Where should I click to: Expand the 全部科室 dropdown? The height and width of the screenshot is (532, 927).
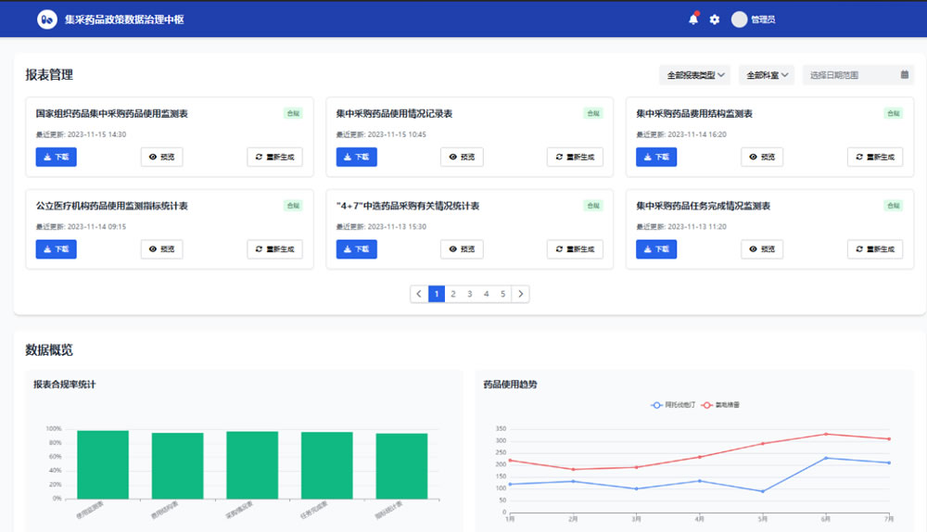767,75
